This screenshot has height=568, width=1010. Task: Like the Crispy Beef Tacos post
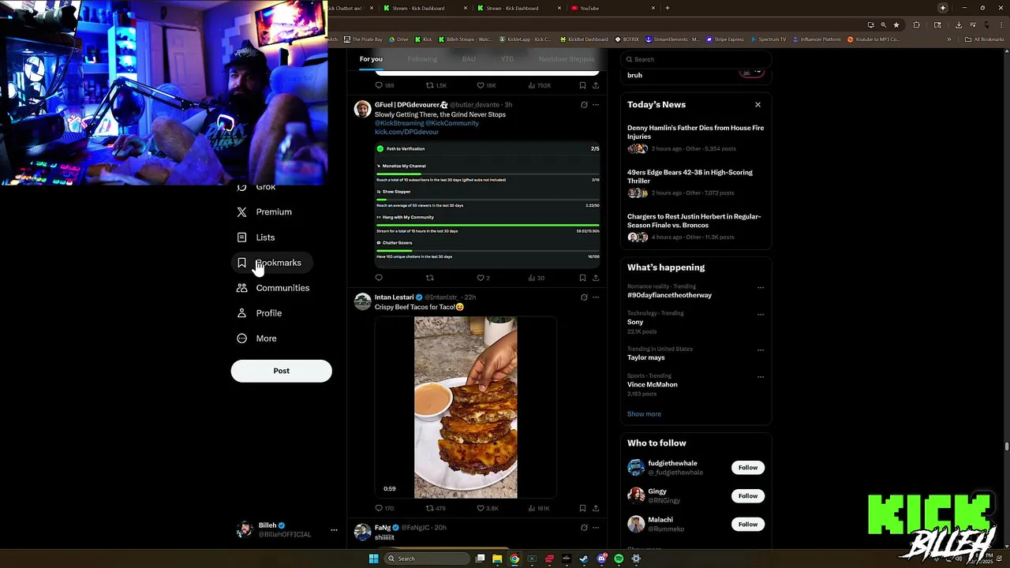tap(488, 508)
